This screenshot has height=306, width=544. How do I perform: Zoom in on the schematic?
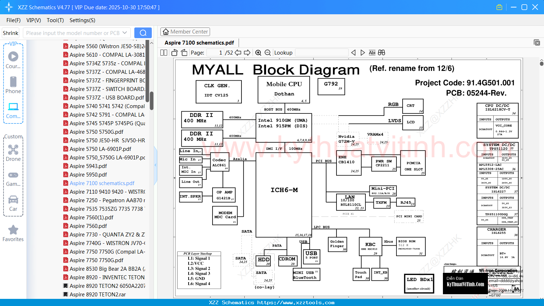coord(258,53)
